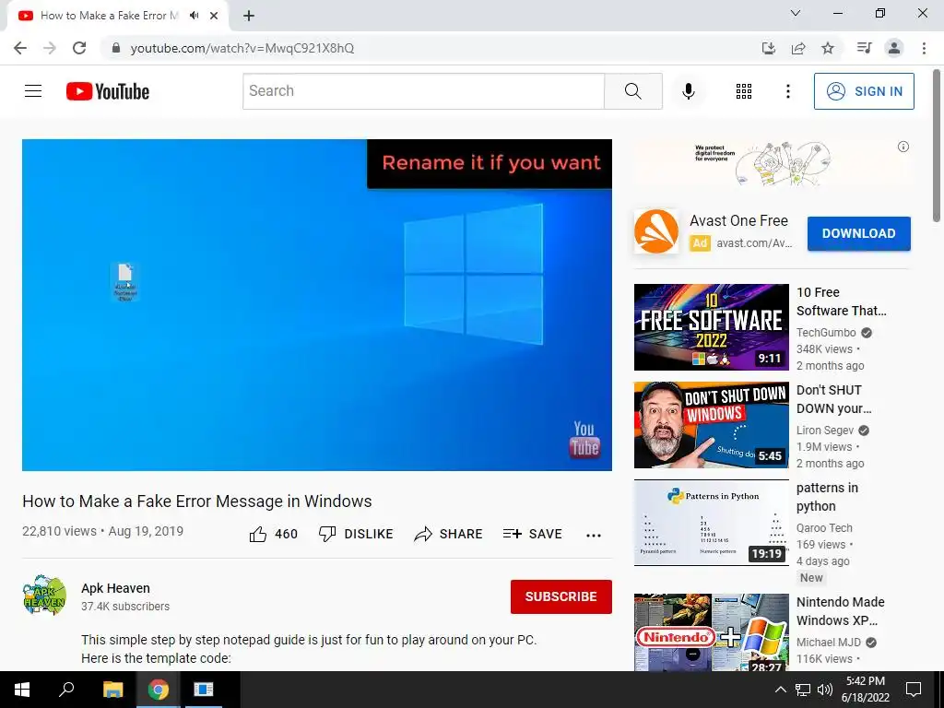
Task: Open the YouTube hamburger guide menu
Action: tap(33, 91)
